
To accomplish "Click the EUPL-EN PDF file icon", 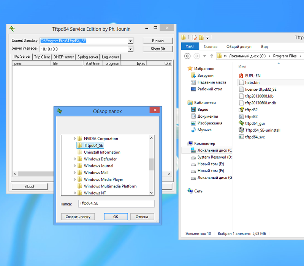I will pos(241,76).
